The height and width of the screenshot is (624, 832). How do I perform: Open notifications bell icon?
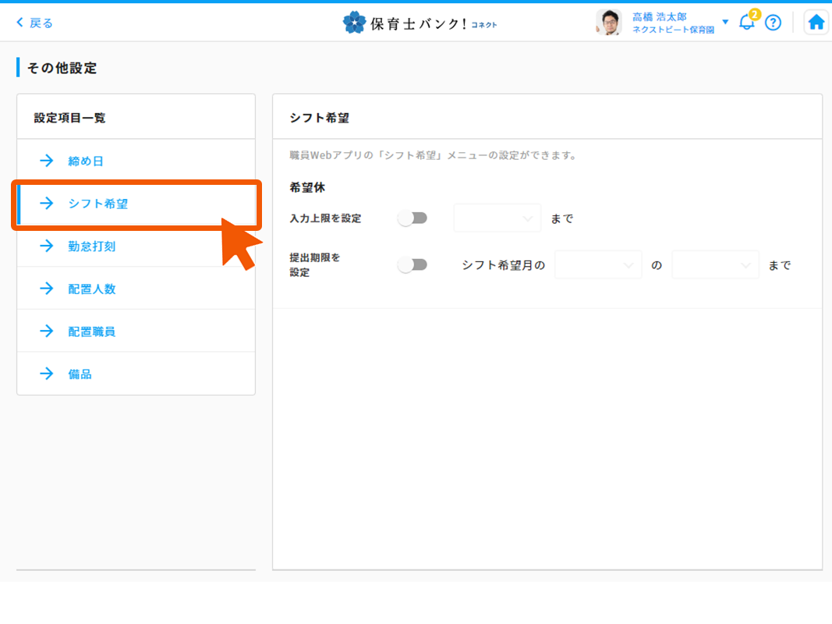(747, 22)
